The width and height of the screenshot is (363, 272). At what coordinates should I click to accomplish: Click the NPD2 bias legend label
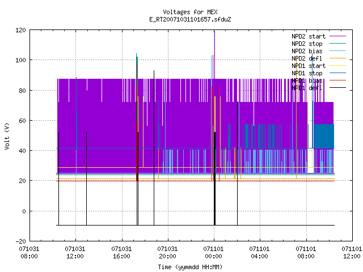[x=307, y=51]
